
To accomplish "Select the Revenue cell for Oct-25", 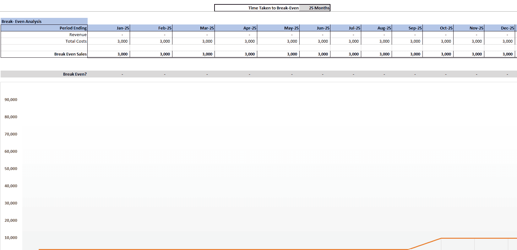I will [x=438, y=35].
